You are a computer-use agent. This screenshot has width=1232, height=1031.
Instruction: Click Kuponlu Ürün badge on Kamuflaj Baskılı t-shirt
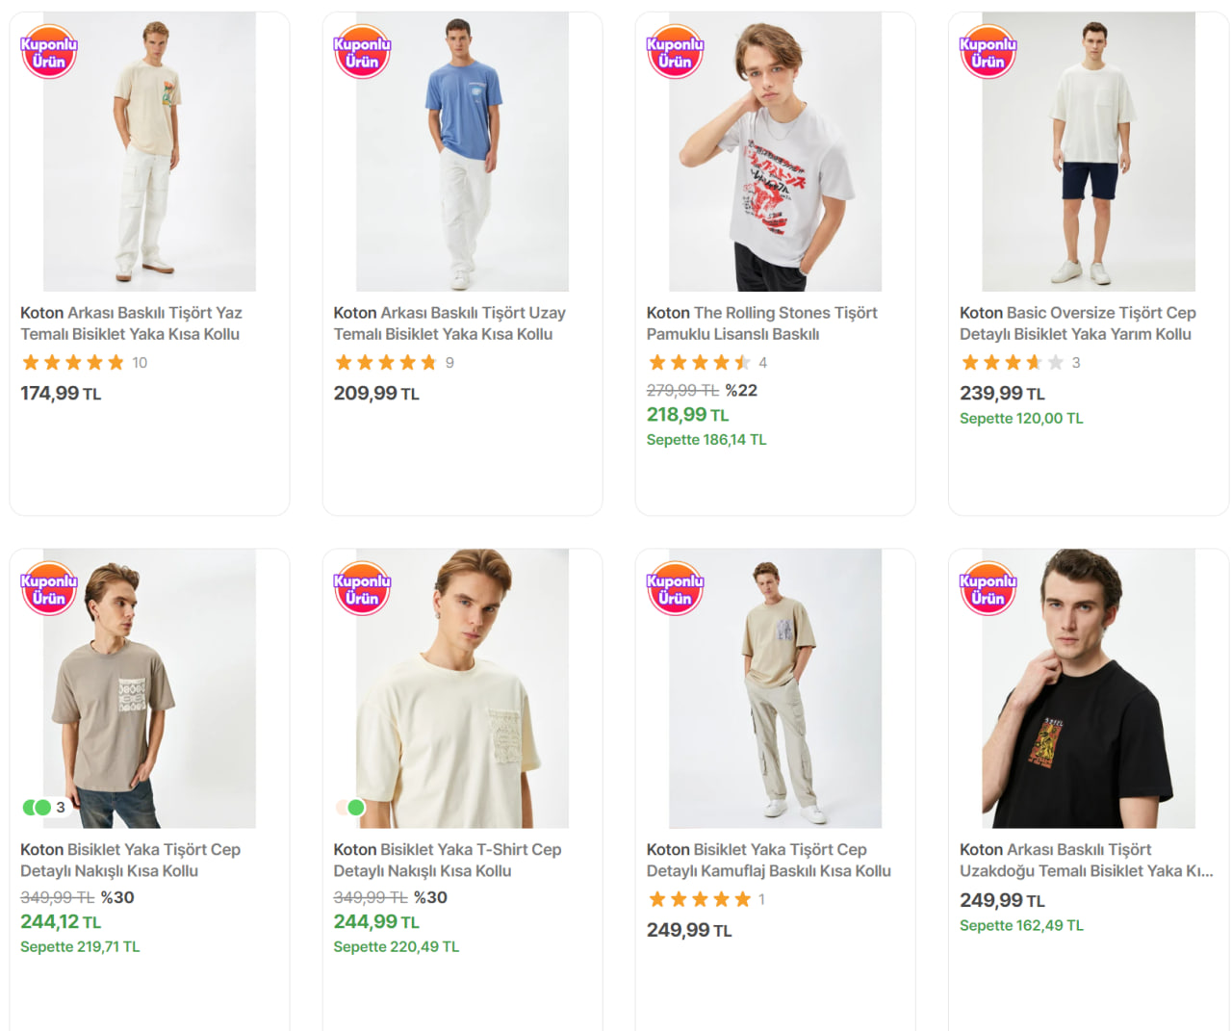[x=675, y=588]
